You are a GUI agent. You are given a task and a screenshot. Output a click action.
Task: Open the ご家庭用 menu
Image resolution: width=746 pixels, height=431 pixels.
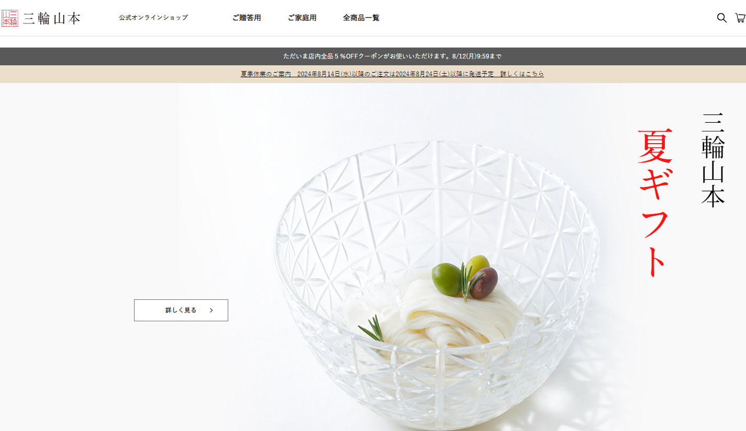[x=302, y=18]
